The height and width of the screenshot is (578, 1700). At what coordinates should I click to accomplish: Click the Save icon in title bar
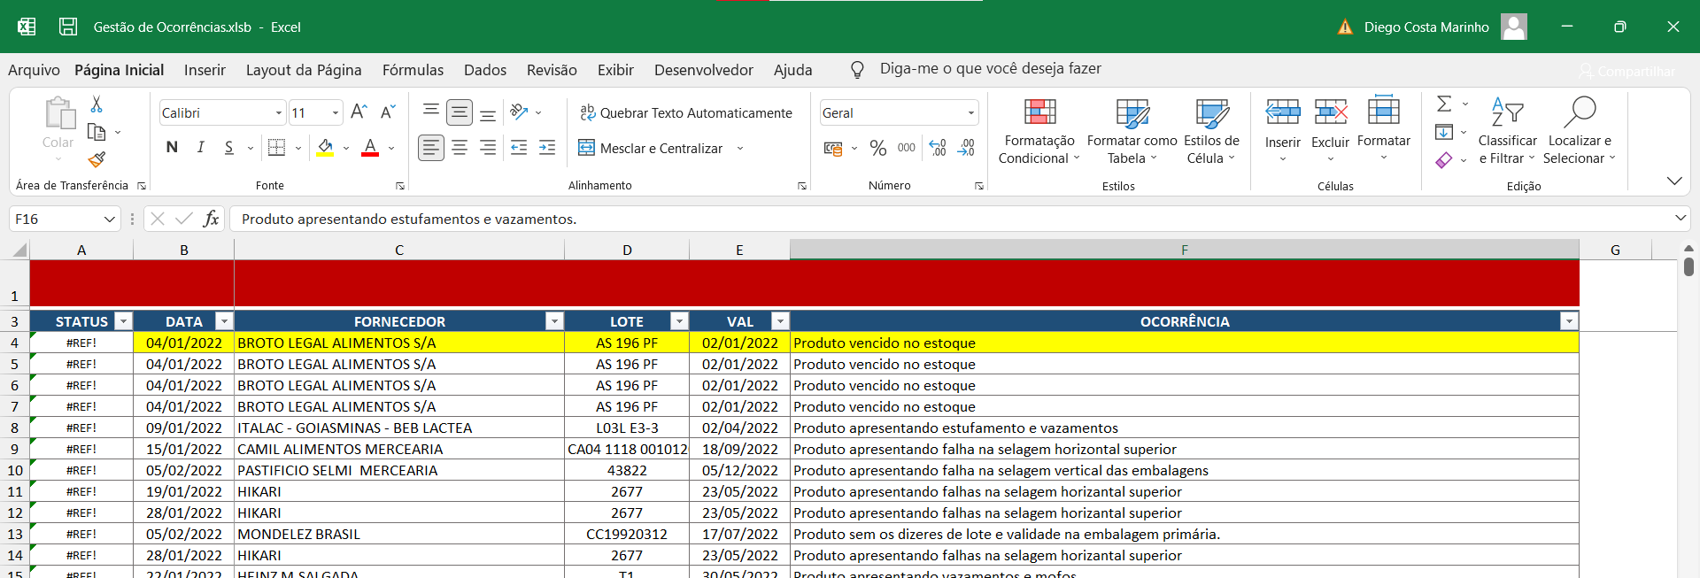(x=68, y=27)
